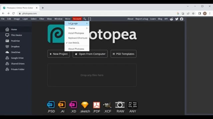Open the Blog link
The image size is (213, 119).
(x=160, y=19)
